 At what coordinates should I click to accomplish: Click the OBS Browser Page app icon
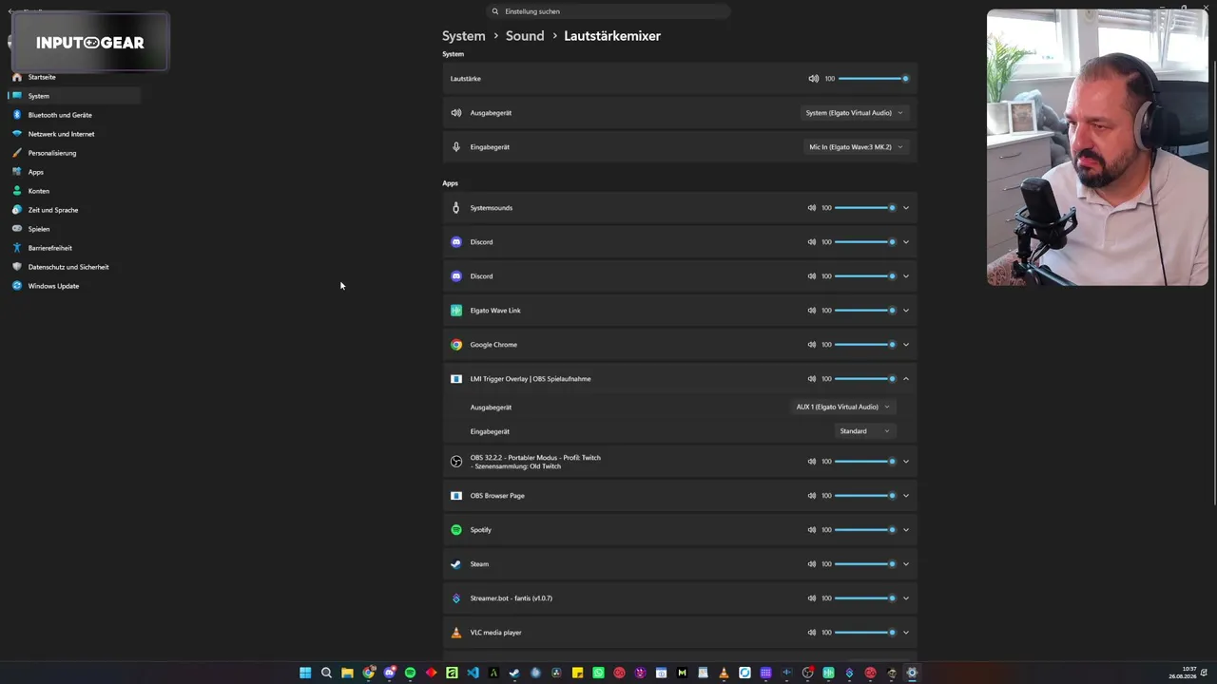tap(456, 496)
